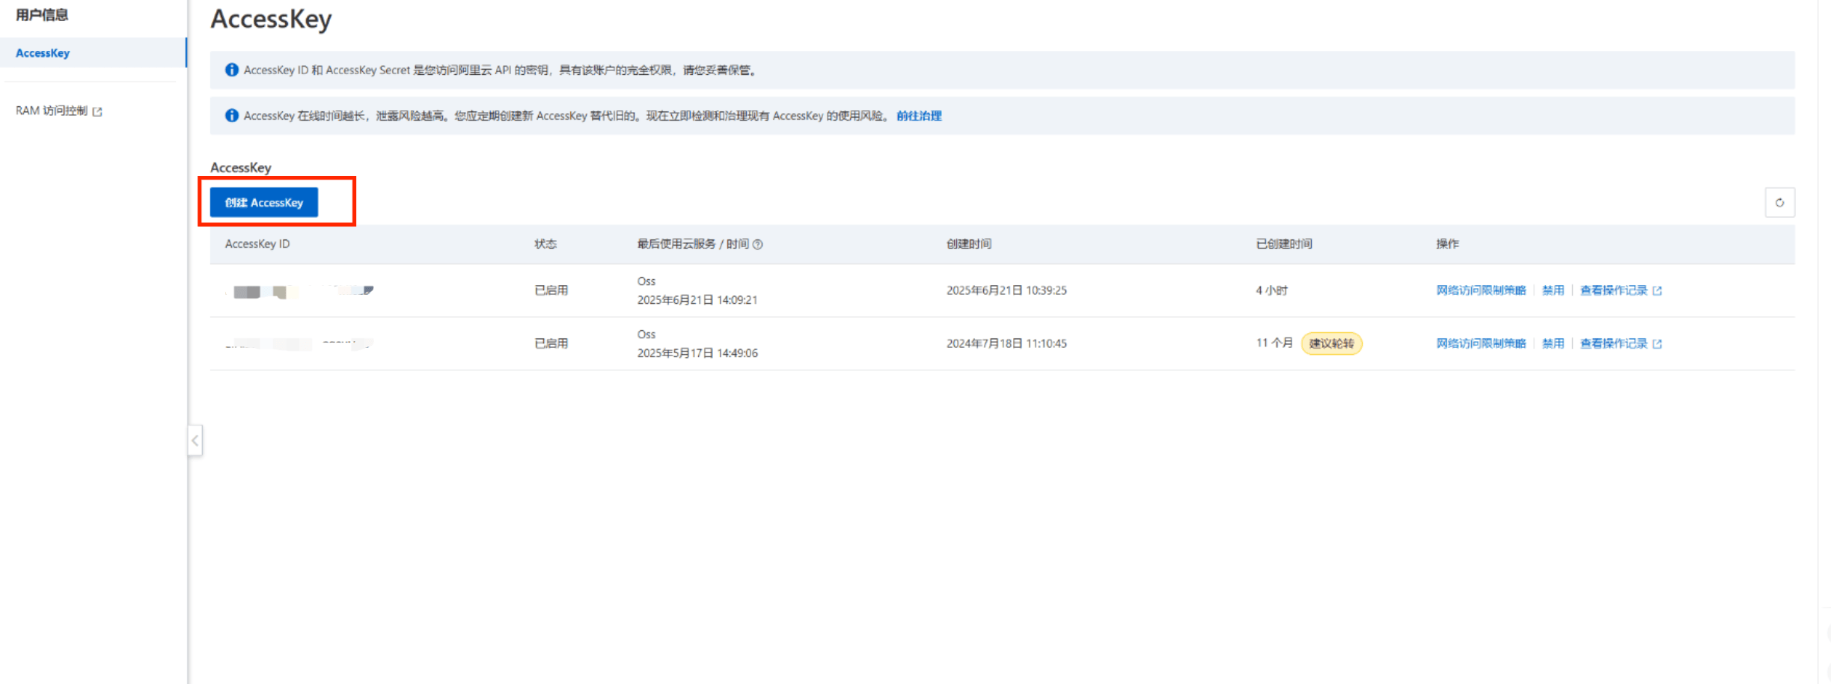Click 禁用 for the 11-month-old AccessKey
Viewport: 1831px width, 684px height.
click(x=1553, y=343)
